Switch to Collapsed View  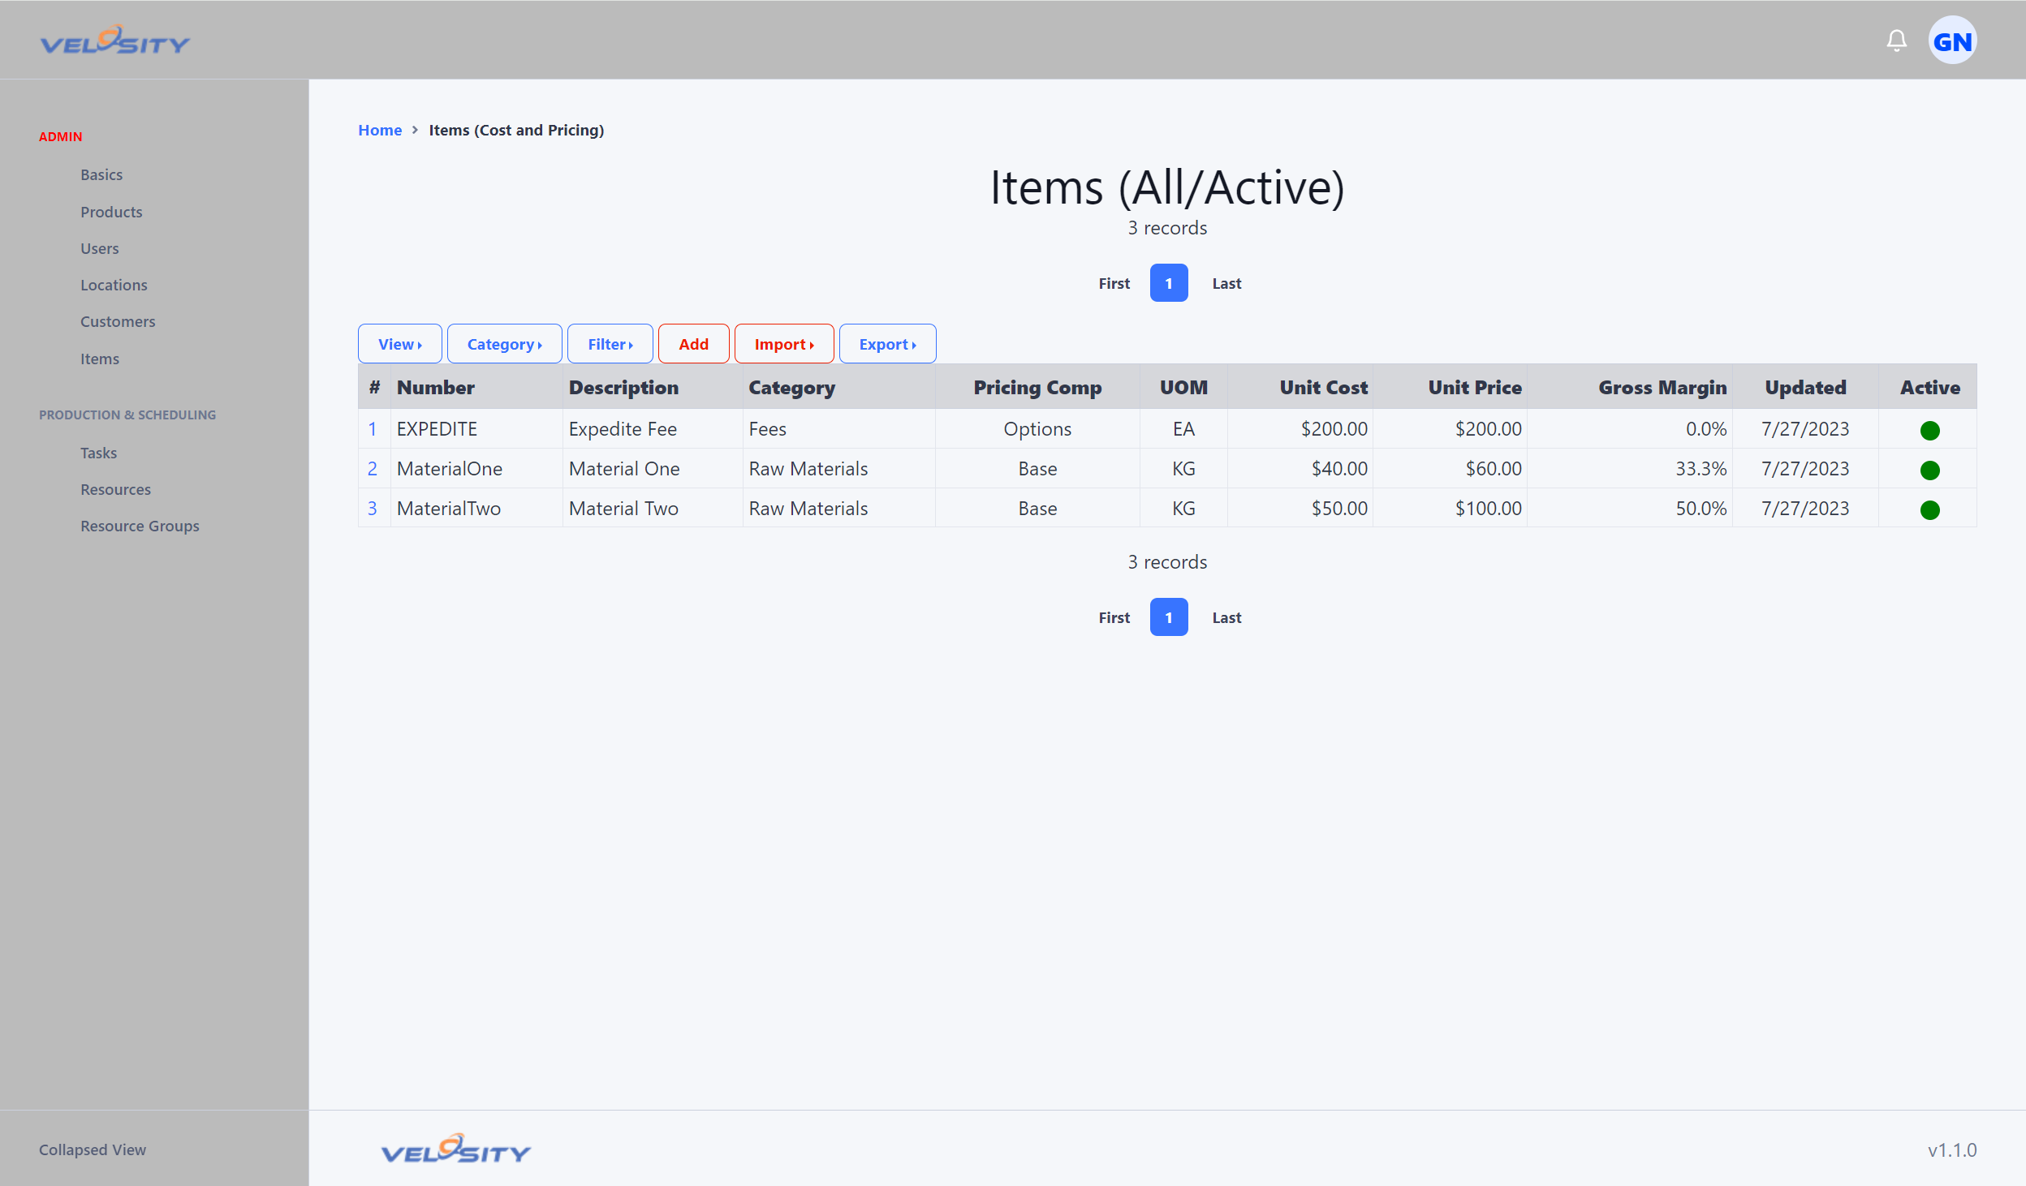coord(93,1149)
